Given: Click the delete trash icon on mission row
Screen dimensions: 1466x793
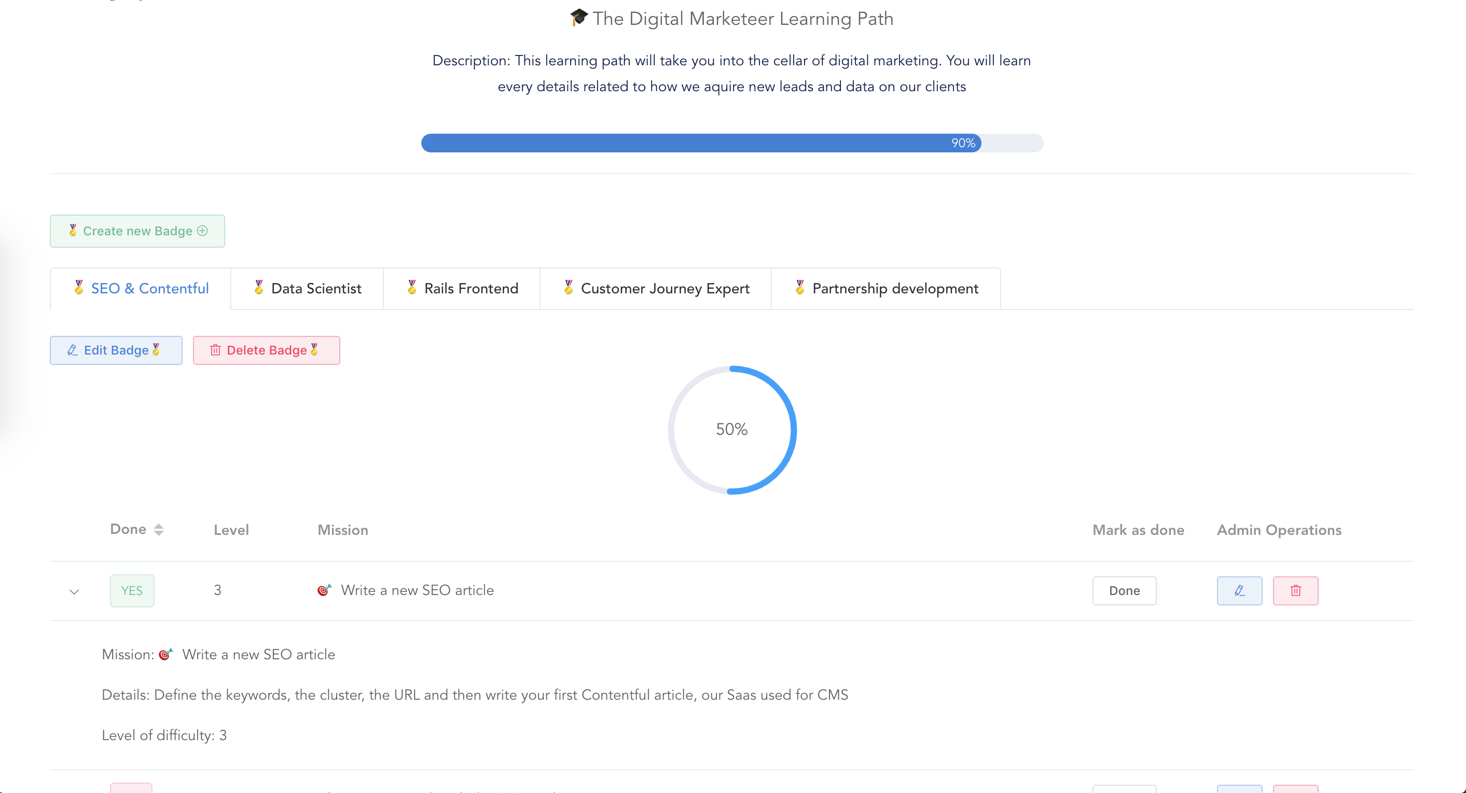Looking at the screenshot, I should pyautogui.click(x=1296, y=590).
